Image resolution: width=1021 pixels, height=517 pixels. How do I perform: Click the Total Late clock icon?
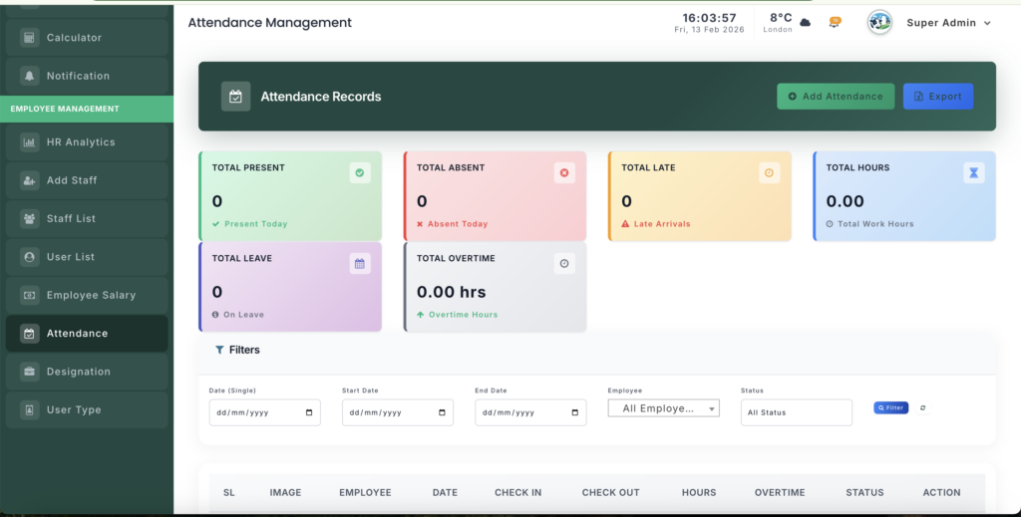click(x=769, y=173)
